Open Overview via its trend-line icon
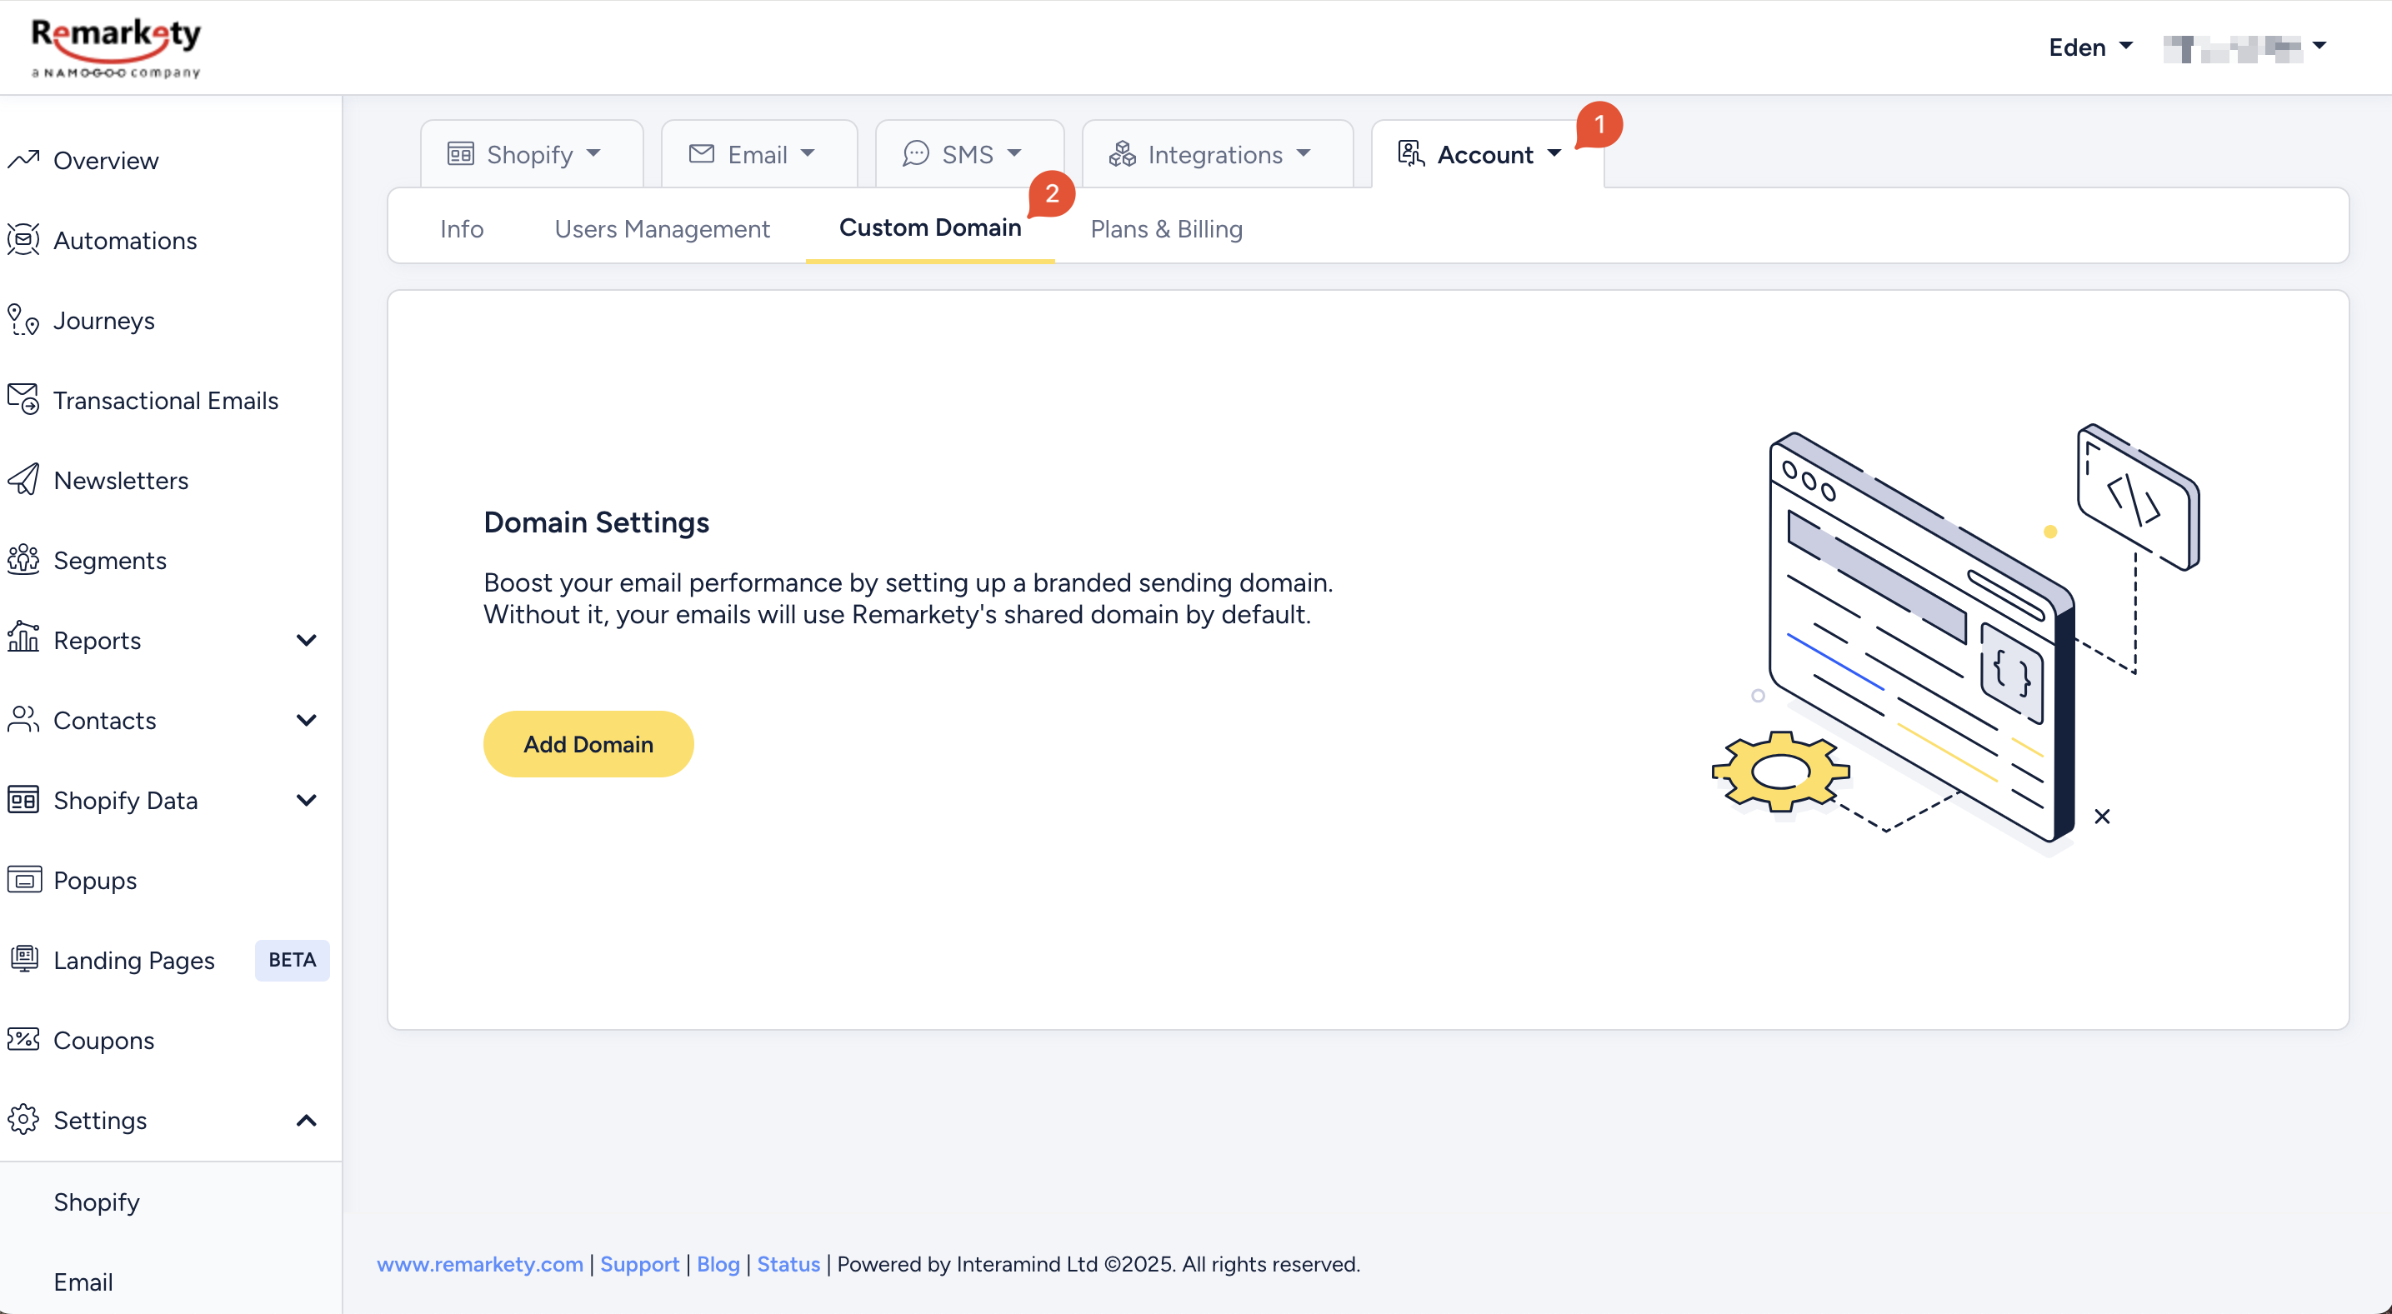This screenshot has width=2392, height=1314. (x=23, y=160)
